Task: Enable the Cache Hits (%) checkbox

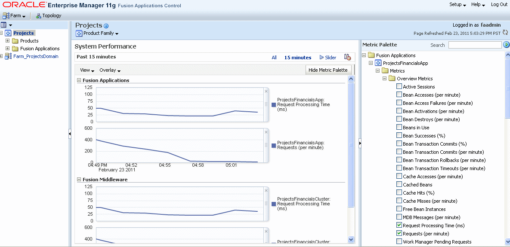Action: coord(399,192)
